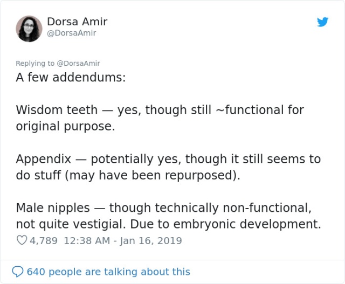Click the Jan 16, 2019 date
The height and width of the screenshot is (284, 345).
coord(151,241)
